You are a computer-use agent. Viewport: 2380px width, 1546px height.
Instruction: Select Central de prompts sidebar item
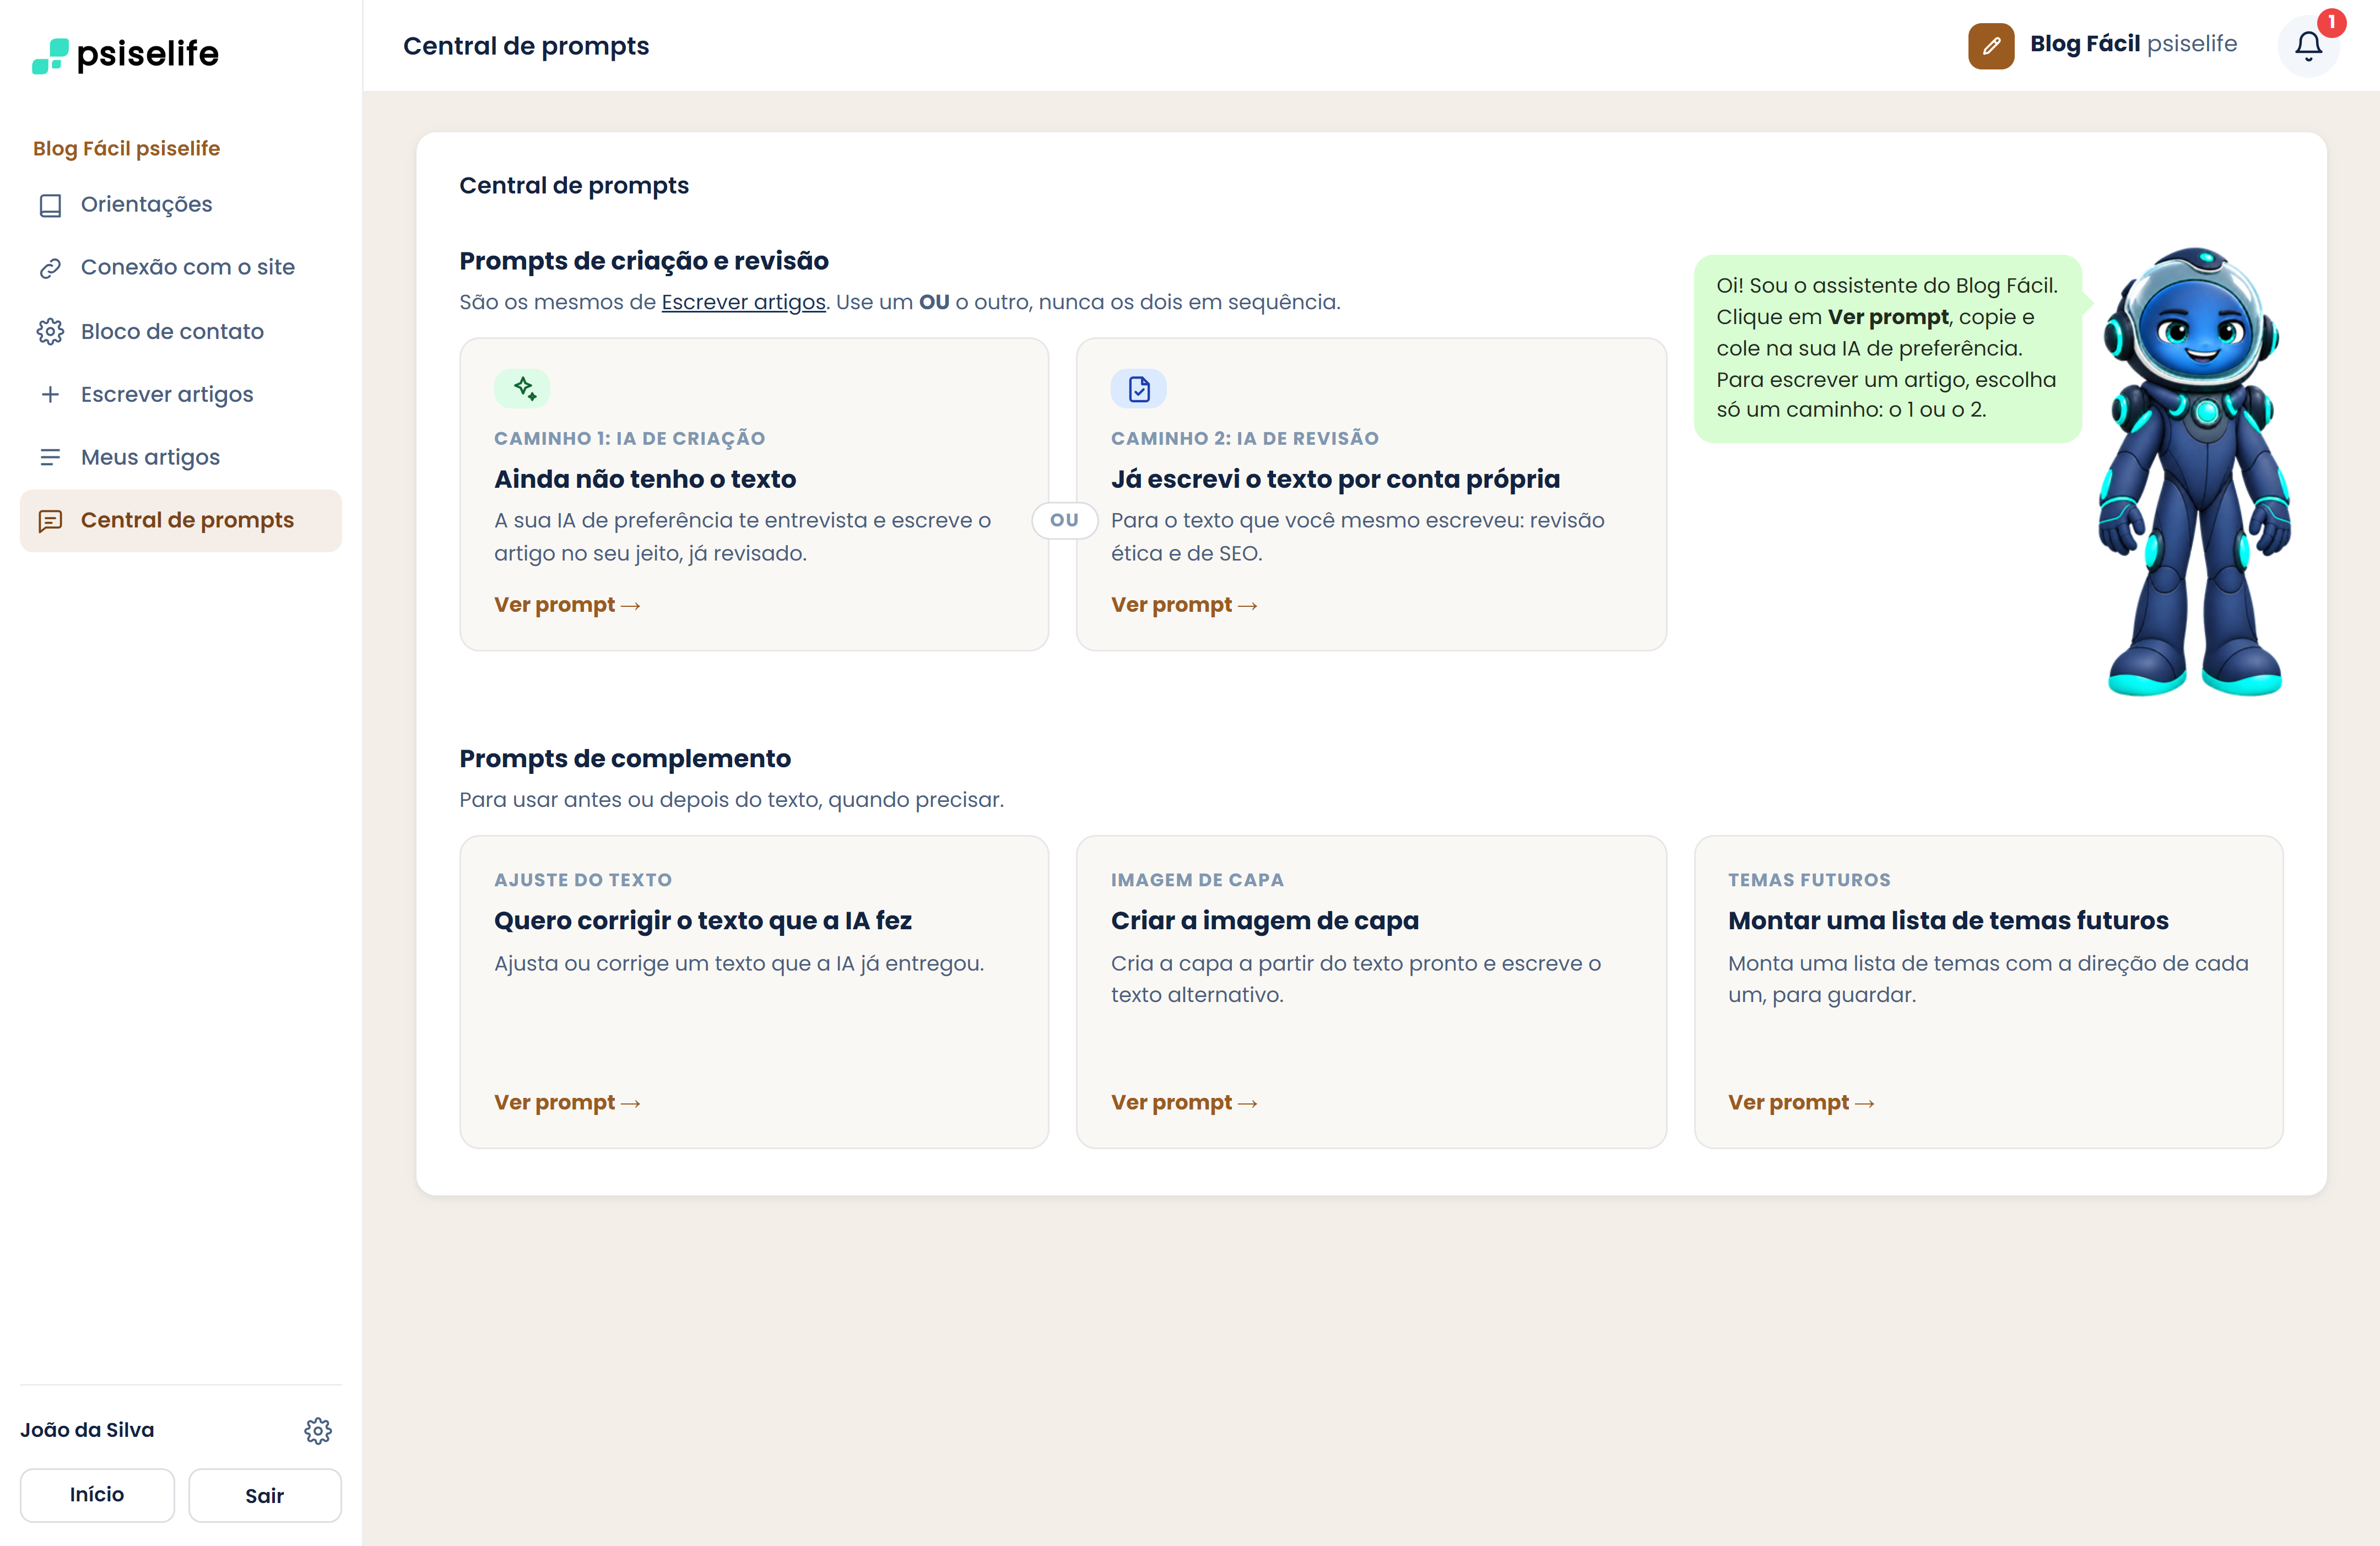click(x=180, y=520)
